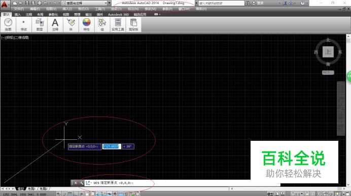This screenshot has width=351, height=196.
Task: Toggle the grid display in status bar
Action: (70, 194)
